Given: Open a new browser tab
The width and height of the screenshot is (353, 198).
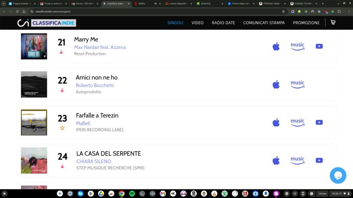Looking at the screenshot, I should [x=323, y=3].
